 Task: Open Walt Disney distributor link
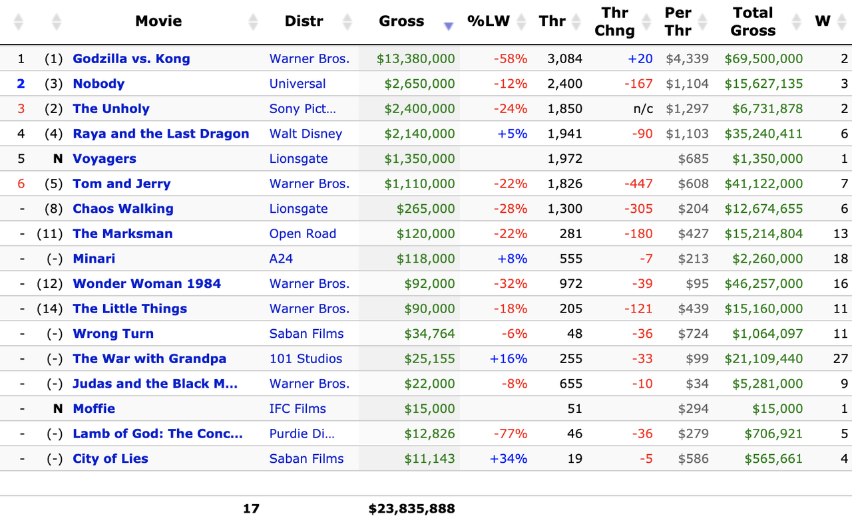(x=306, y=134)
